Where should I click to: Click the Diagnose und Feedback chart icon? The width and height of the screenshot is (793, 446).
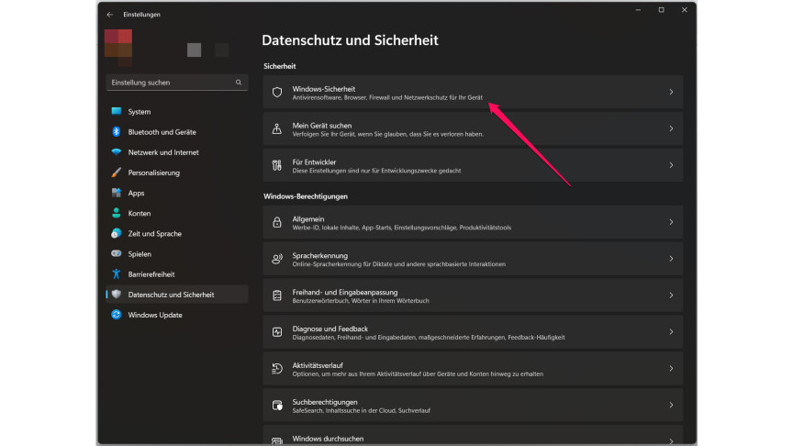click(x=277, y=331)
